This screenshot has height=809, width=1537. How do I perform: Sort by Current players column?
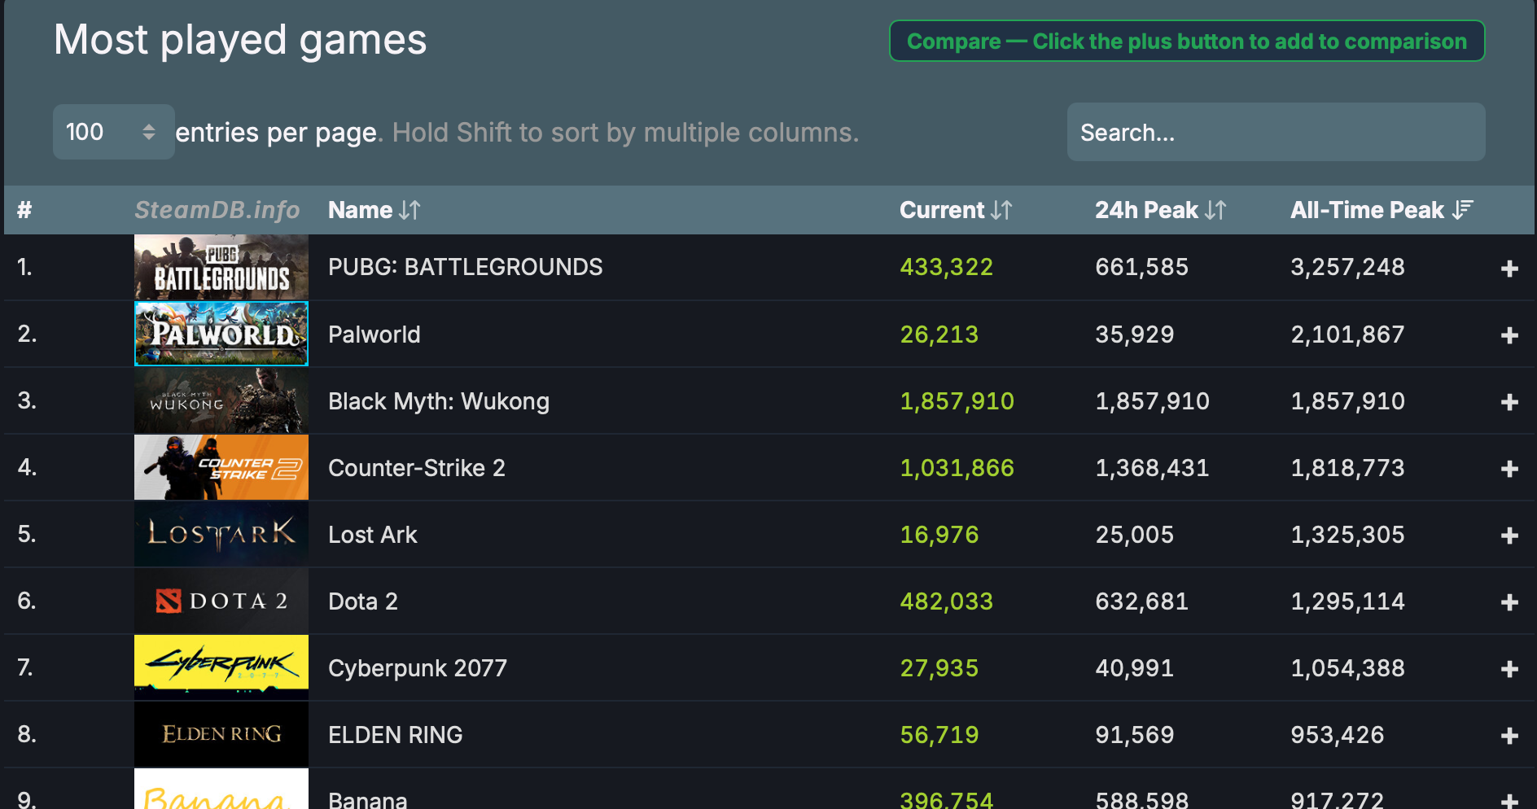(956, 210)
